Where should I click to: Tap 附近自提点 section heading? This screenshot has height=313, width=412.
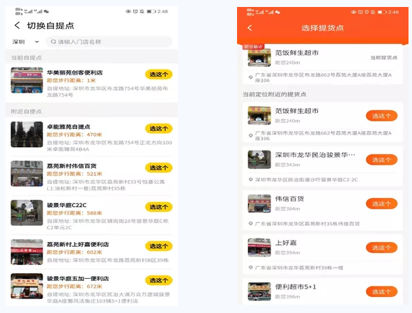point(26,112)
